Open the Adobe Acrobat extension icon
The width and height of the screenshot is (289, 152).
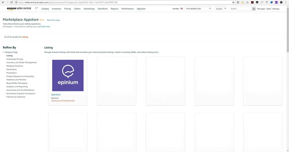252,2
